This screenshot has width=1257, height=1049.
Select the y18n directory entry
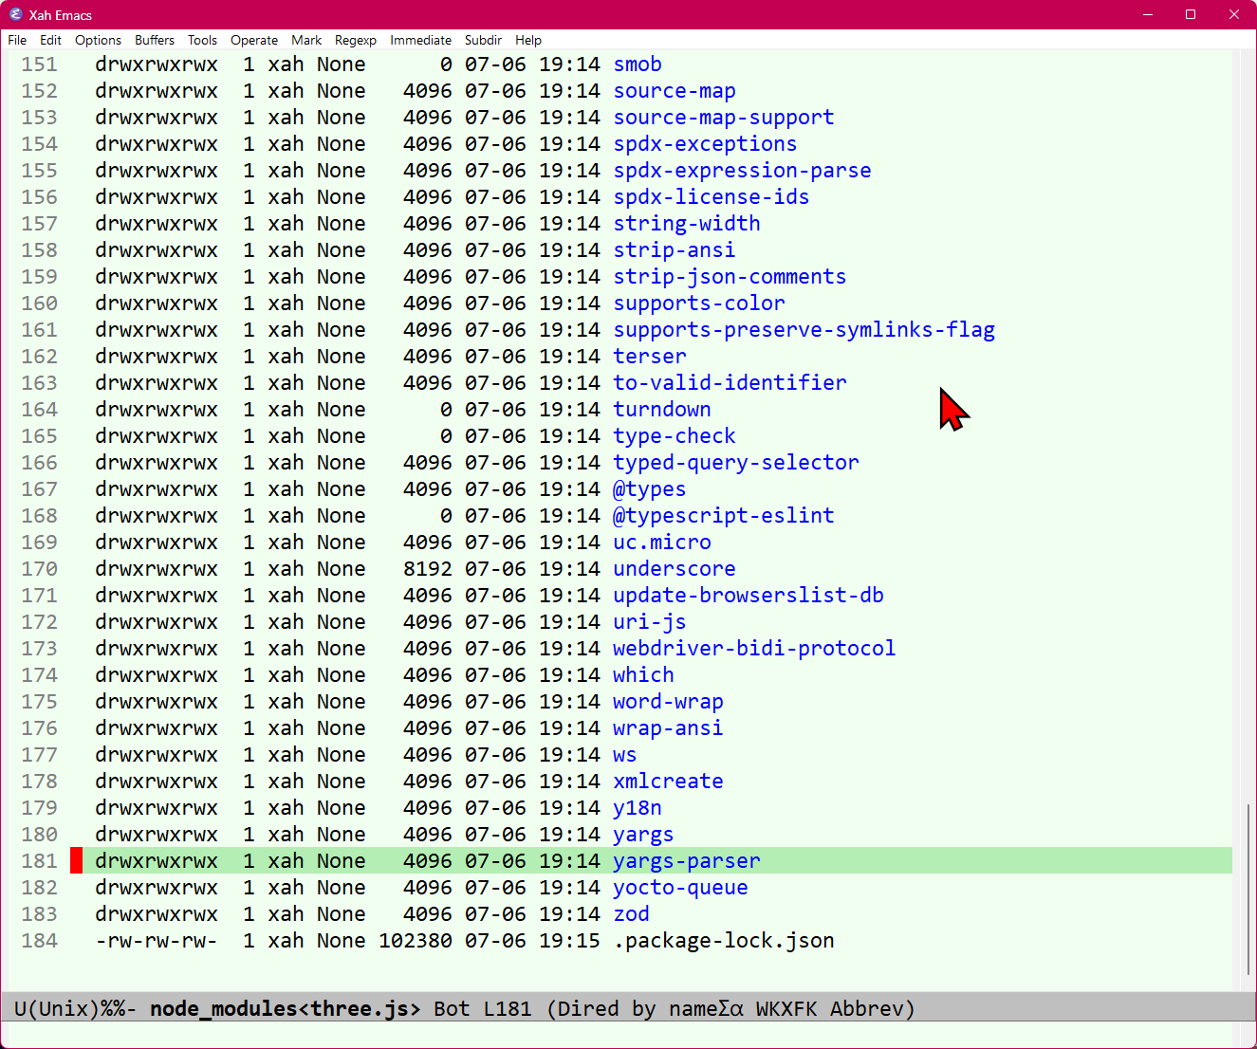coord(638,808)
